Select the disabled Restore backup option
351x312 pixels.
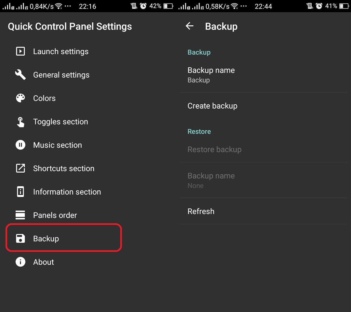[214, 149]
